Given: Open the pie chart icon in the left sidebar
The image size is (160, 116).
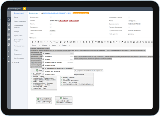Looking at the screenshot, I should coord(9,24).
